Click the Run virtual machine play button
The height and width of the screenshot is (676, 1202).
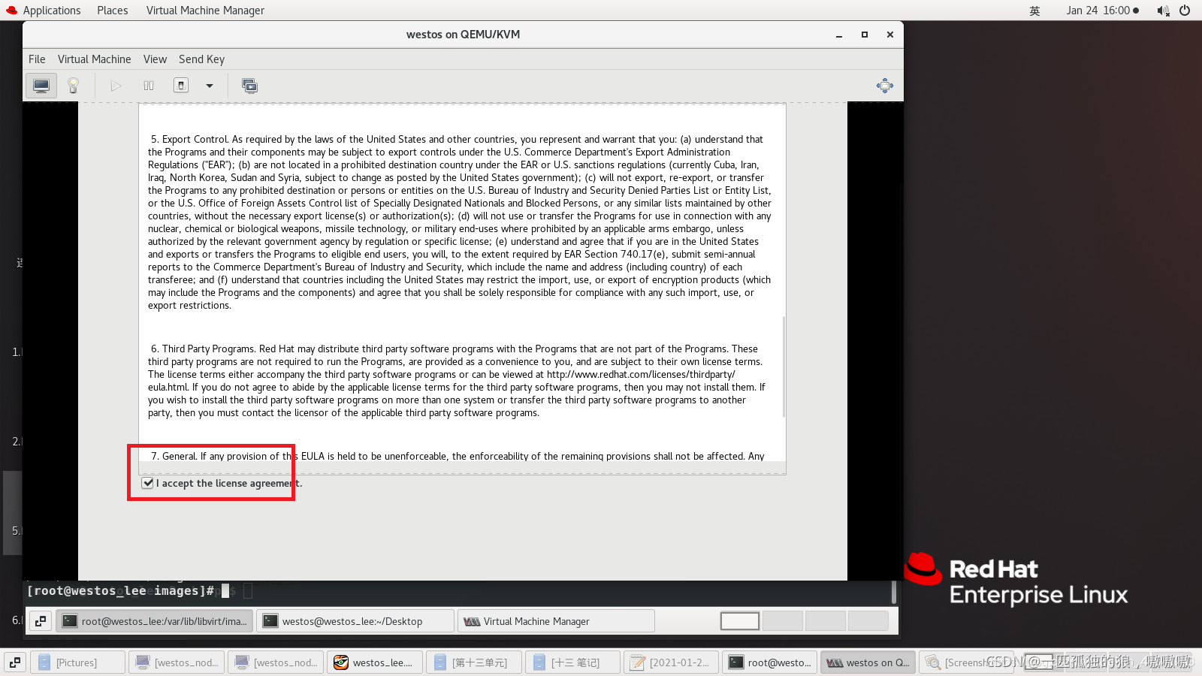(116, 86)
